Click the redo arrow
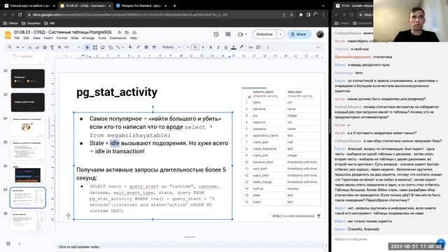 [37, 47]
